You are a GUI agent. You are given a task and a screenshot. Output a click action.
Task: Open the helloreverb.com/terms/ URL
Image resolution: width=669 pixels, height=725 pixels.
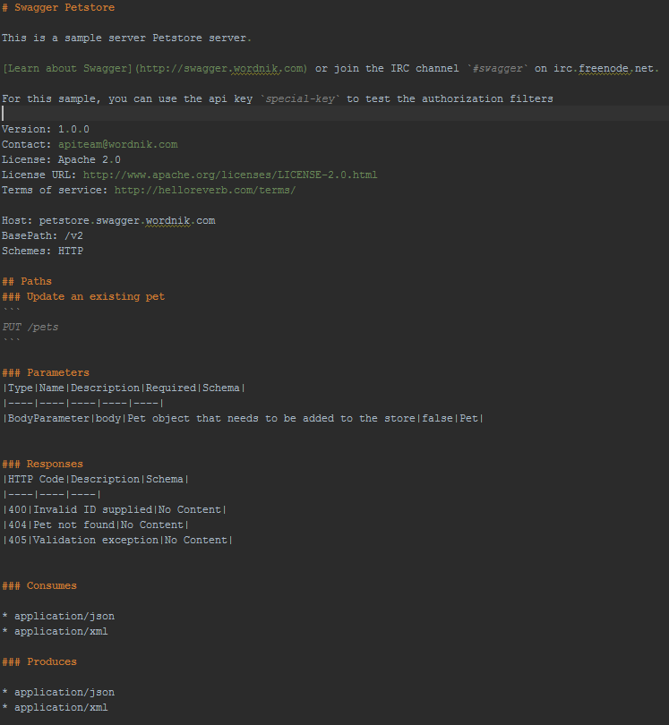(205, 191)
